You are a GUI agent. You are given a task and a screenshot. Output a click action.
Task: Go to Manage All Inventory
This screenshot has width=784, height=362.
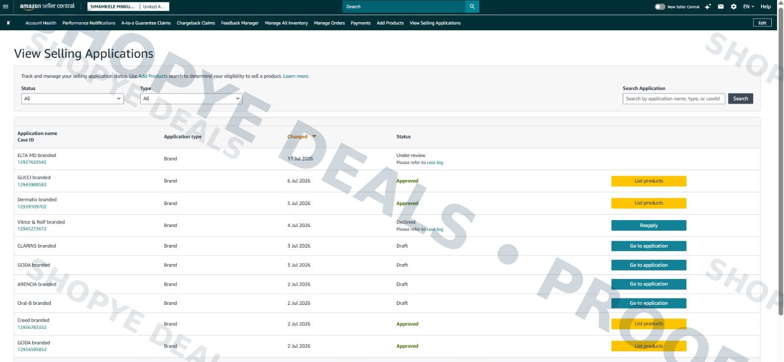pos(286,23)
